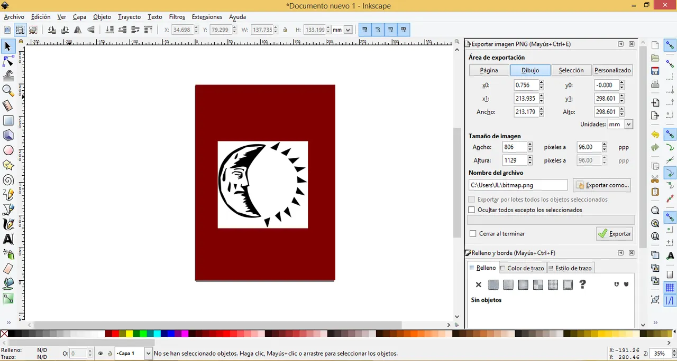The height and width of the screenshot is (361, 677).
Task: Set export area to Personalizado
Action: [612, 70]
